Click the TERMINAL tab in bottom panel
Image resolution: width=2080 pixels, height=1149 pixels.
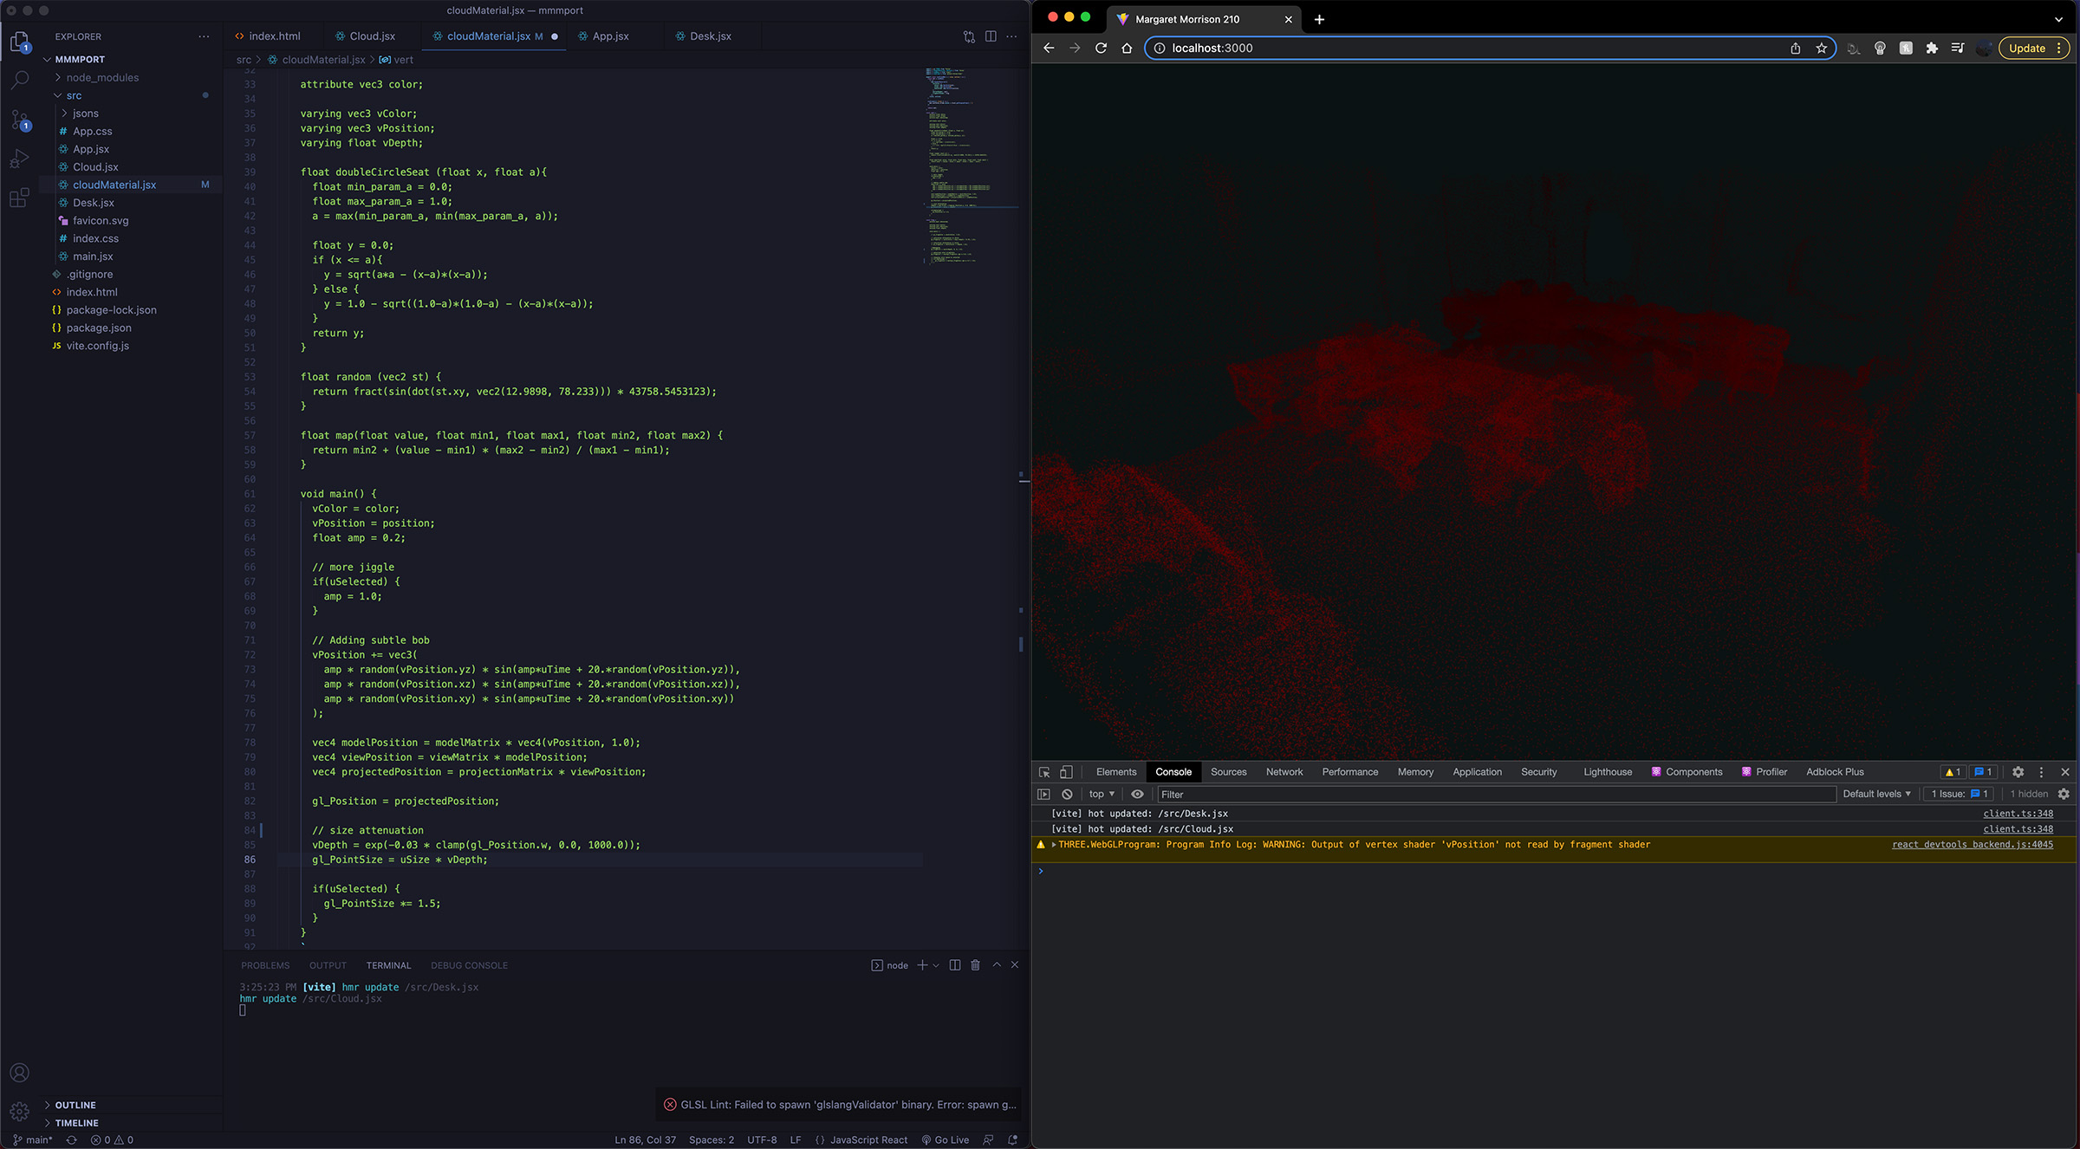pos(387,965)
